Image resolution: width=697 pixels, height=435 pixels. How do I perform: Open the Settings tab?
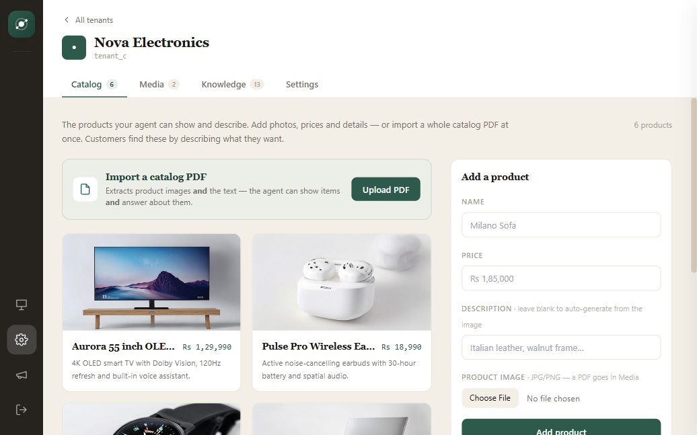(x=302, y=85)
